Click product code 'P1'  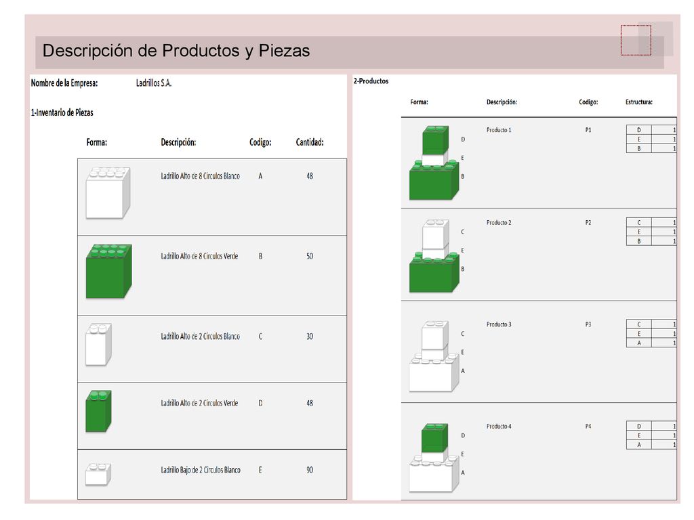[x=588, y=130]
